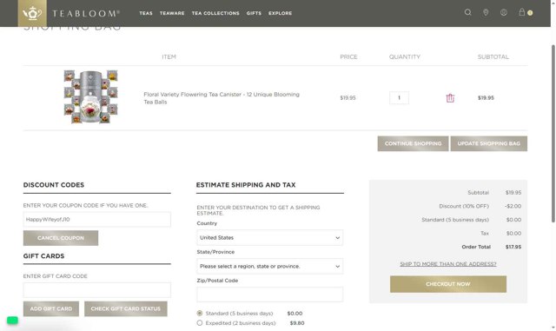Click Check Gift Card Status button
556x331 pixels.
point(125,309)
